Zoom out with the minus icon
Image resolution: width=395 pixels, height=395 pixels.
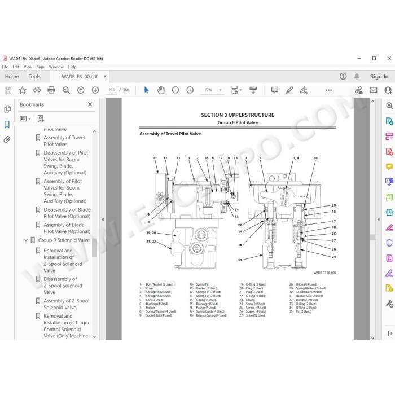coord(175,90)
